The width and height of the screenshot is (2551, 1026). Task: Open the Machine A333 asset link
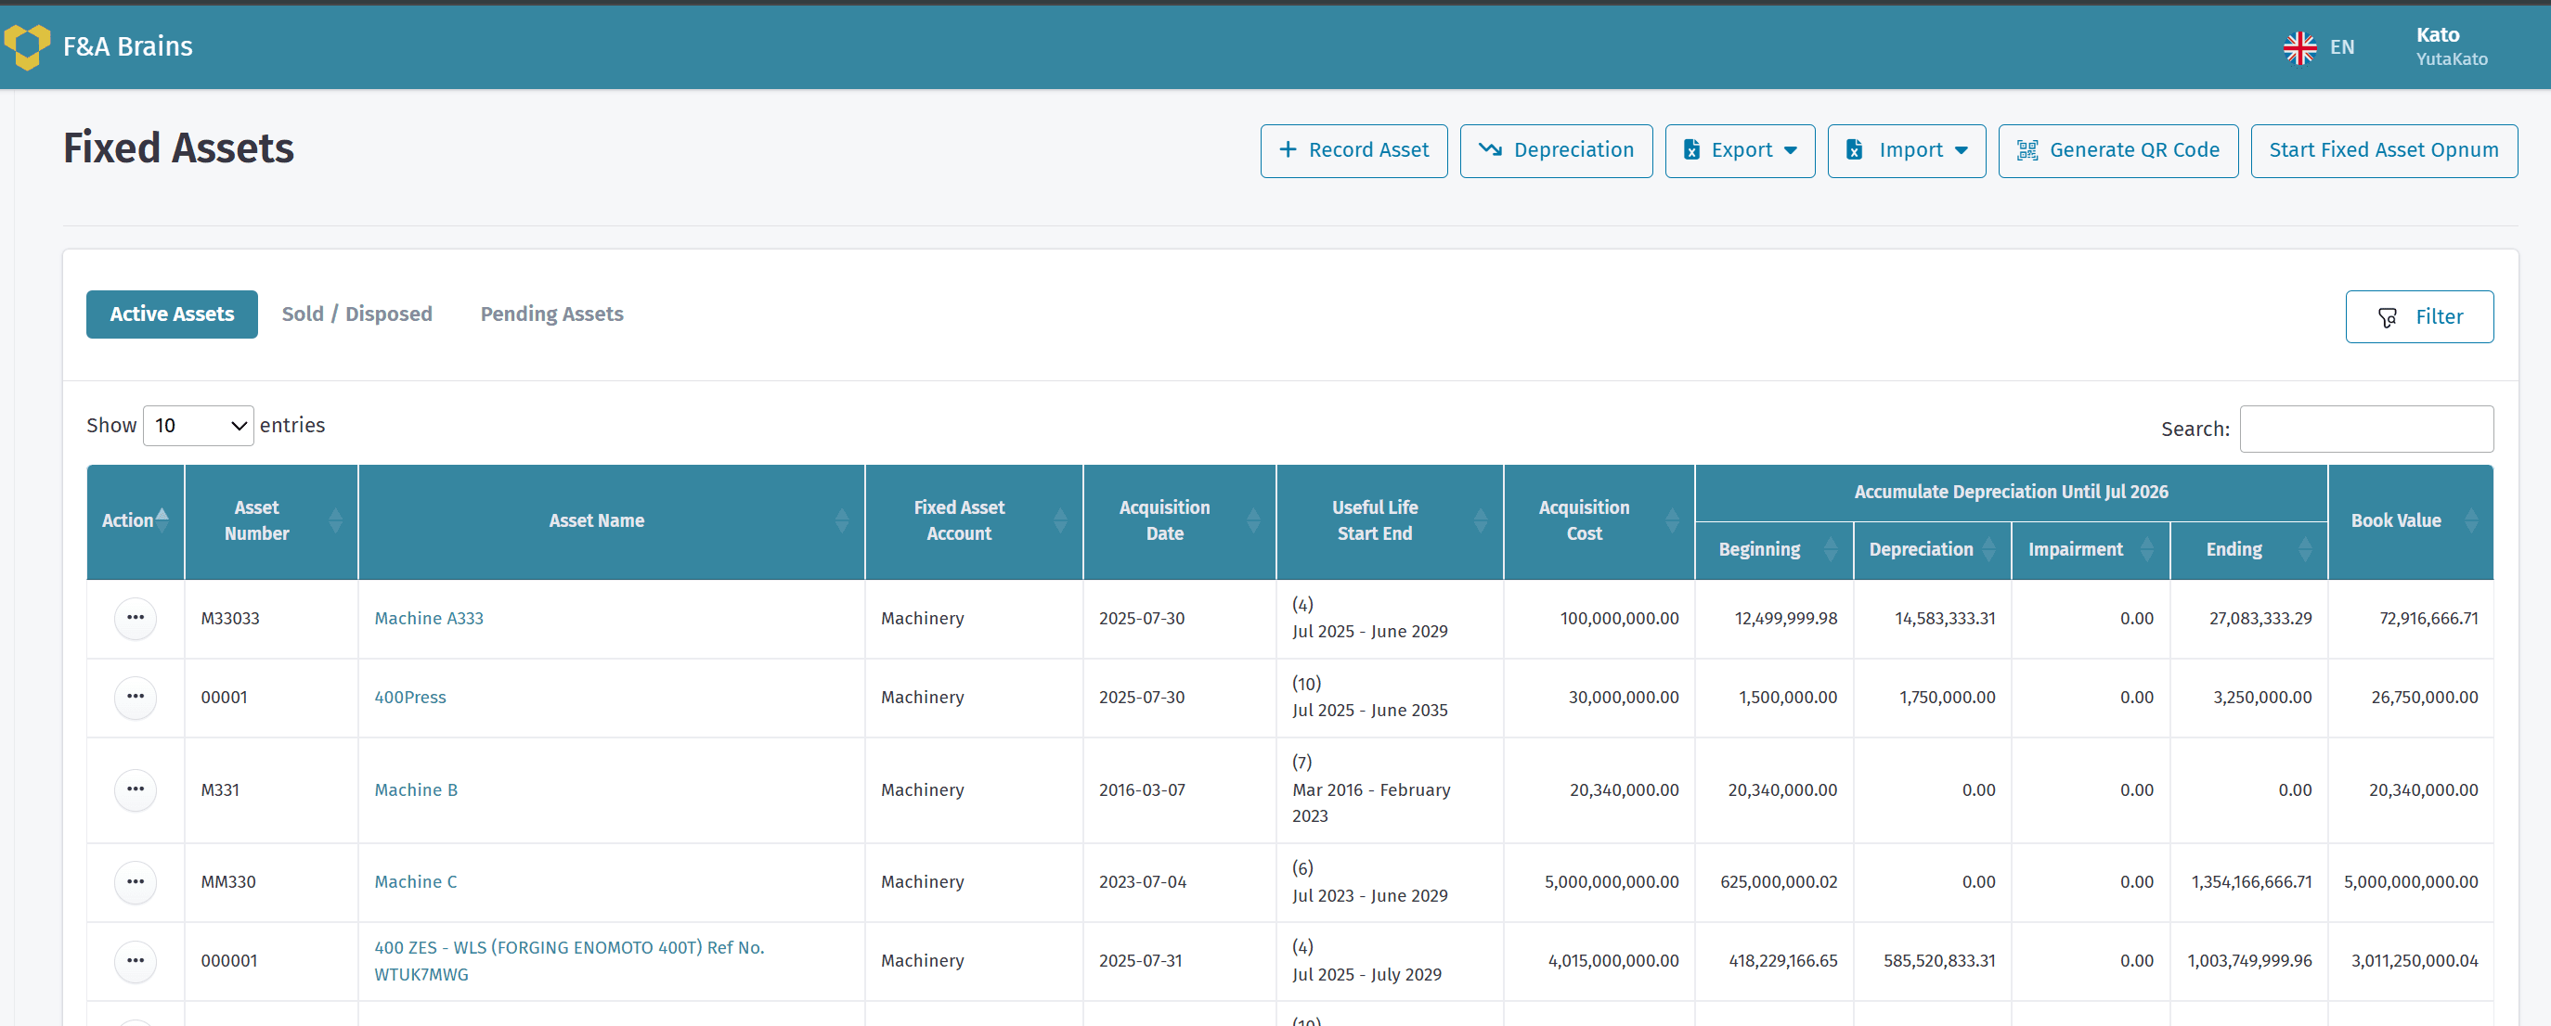(x=429, y=619)
